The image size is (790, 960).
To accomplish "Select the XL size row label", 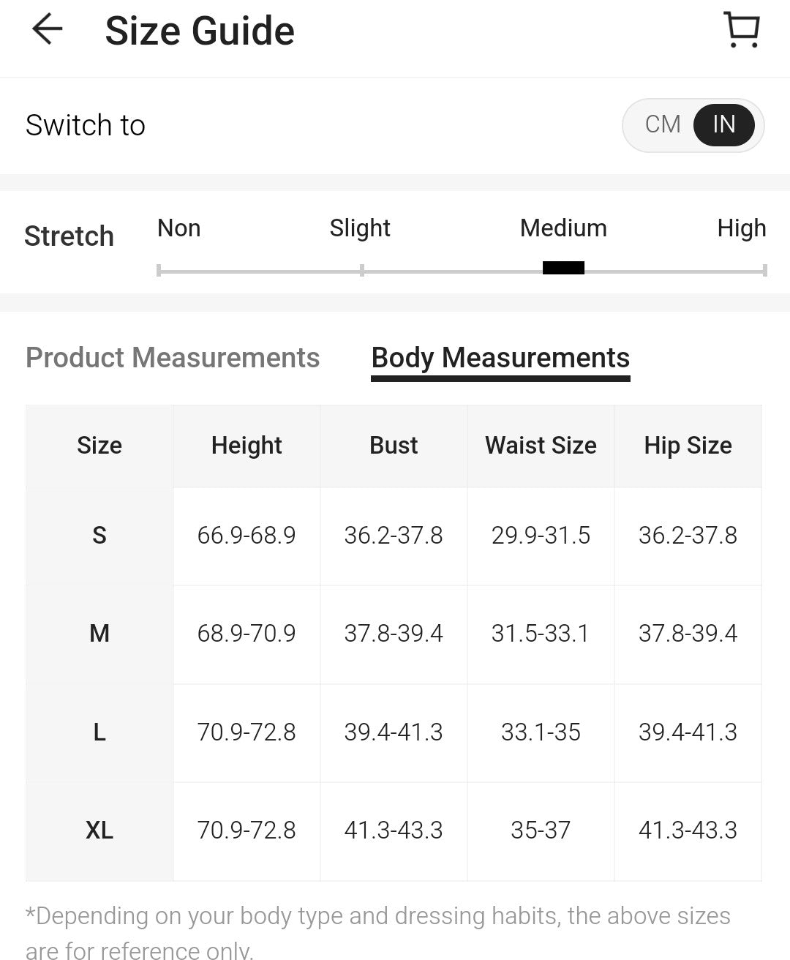I will coord(99,830).
